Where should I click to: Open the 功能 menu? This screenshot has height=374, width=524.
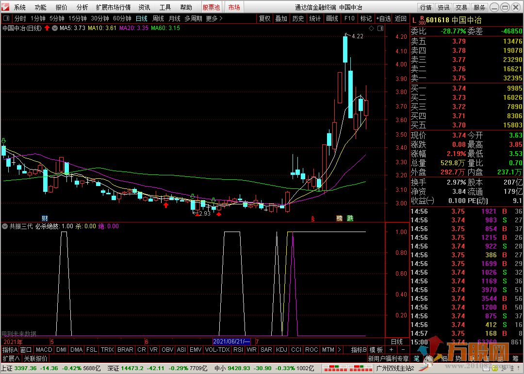40,7
